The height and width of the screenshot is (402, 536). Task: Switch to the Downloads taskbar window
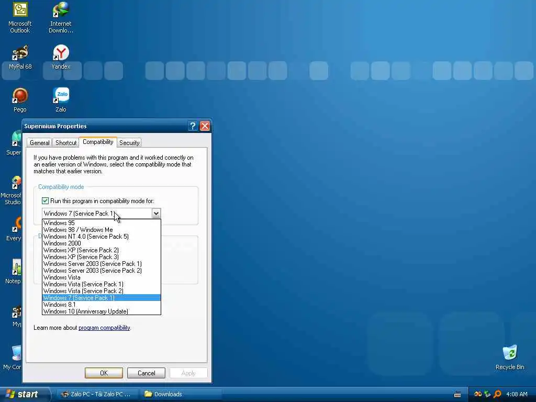[181, 394]
